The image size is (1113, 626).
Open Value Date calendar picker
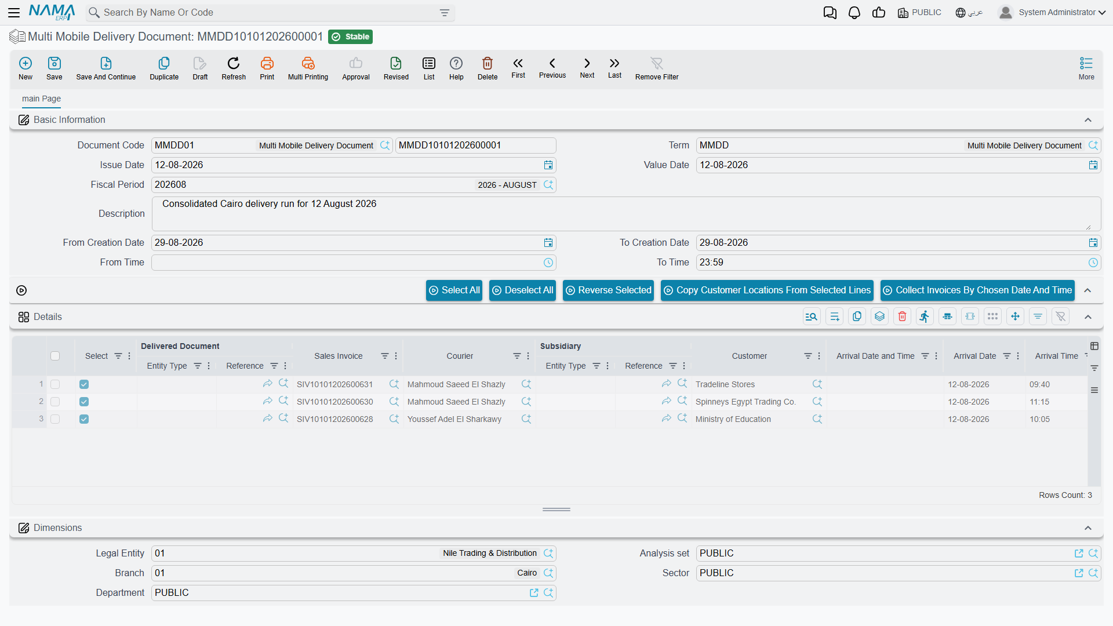pos(1093,165)
